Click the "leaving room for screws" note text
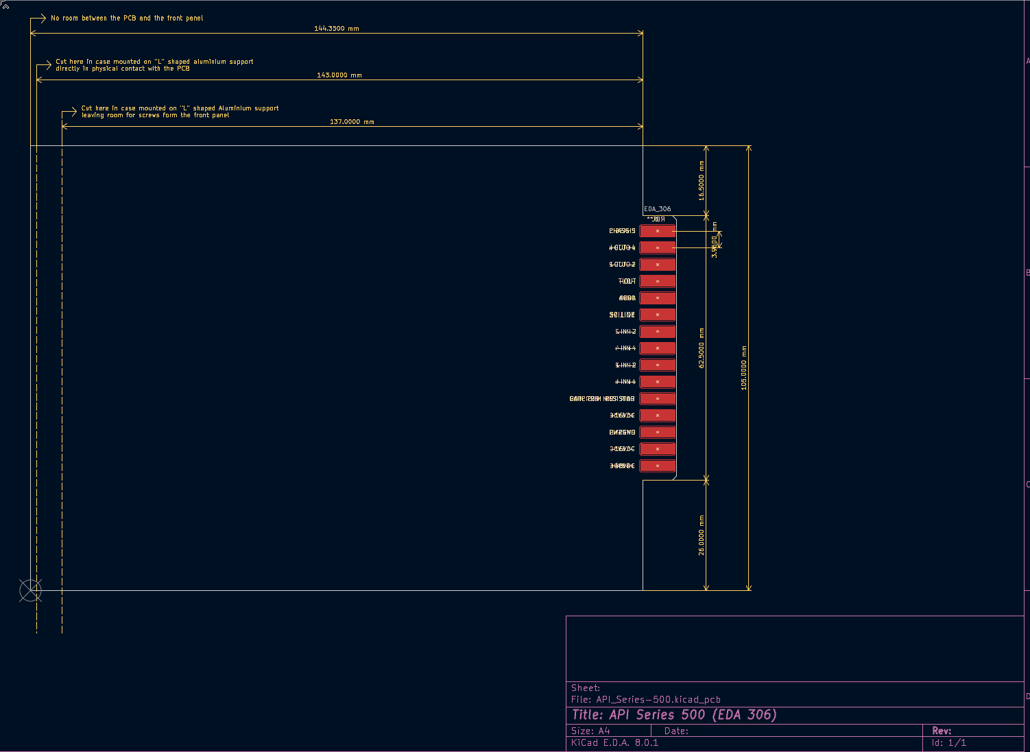1030x752 pixels. [155, 115]
